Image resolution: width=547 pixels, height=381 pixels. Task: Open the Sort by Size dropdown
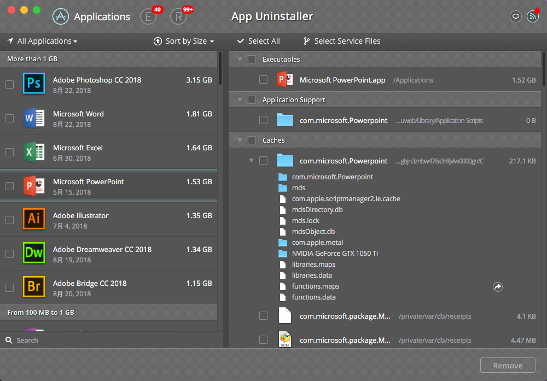(184, 41)
